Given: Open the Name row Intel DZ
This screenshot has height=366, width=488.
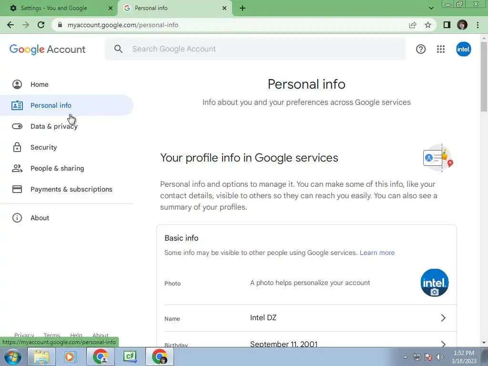Looking at the screenshot, I should pyautogui.click(x=306, y=318).
